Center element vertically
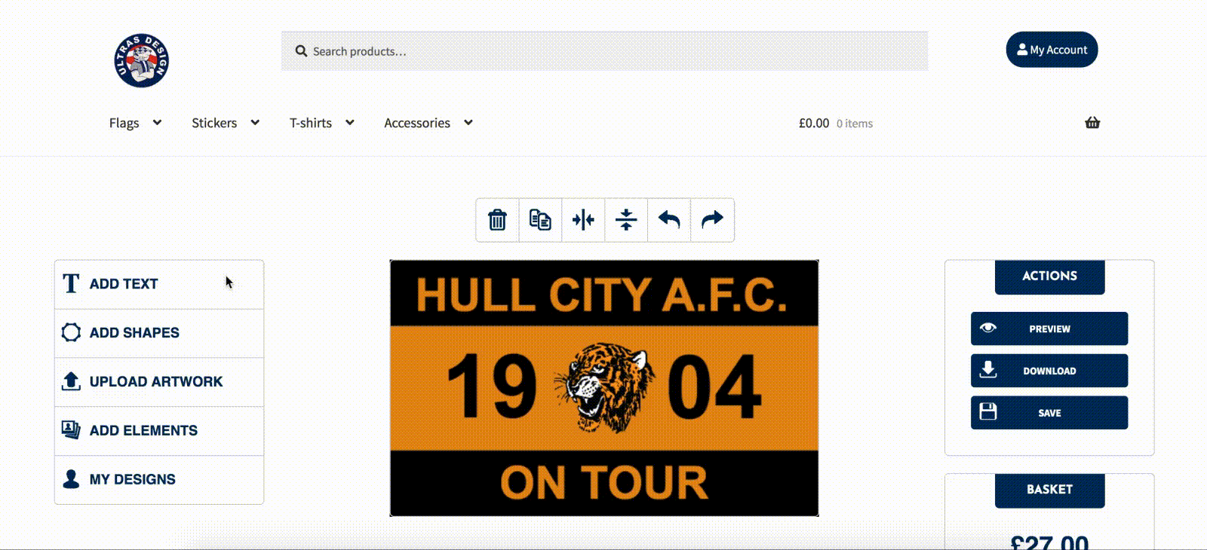 (x=626, y=220)
